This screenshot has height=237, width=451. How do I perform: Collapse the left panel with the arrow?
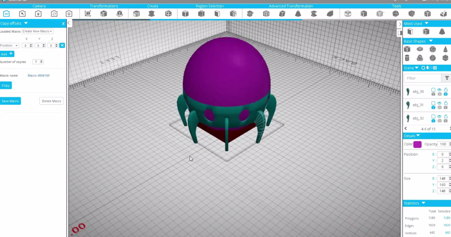[x=69, y=23]
